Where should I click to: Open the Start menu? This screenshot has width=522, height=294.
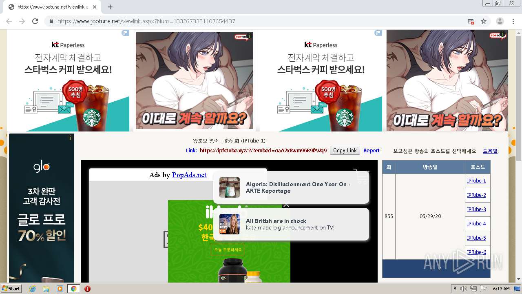pyautogui.click(x=11, y=289)
